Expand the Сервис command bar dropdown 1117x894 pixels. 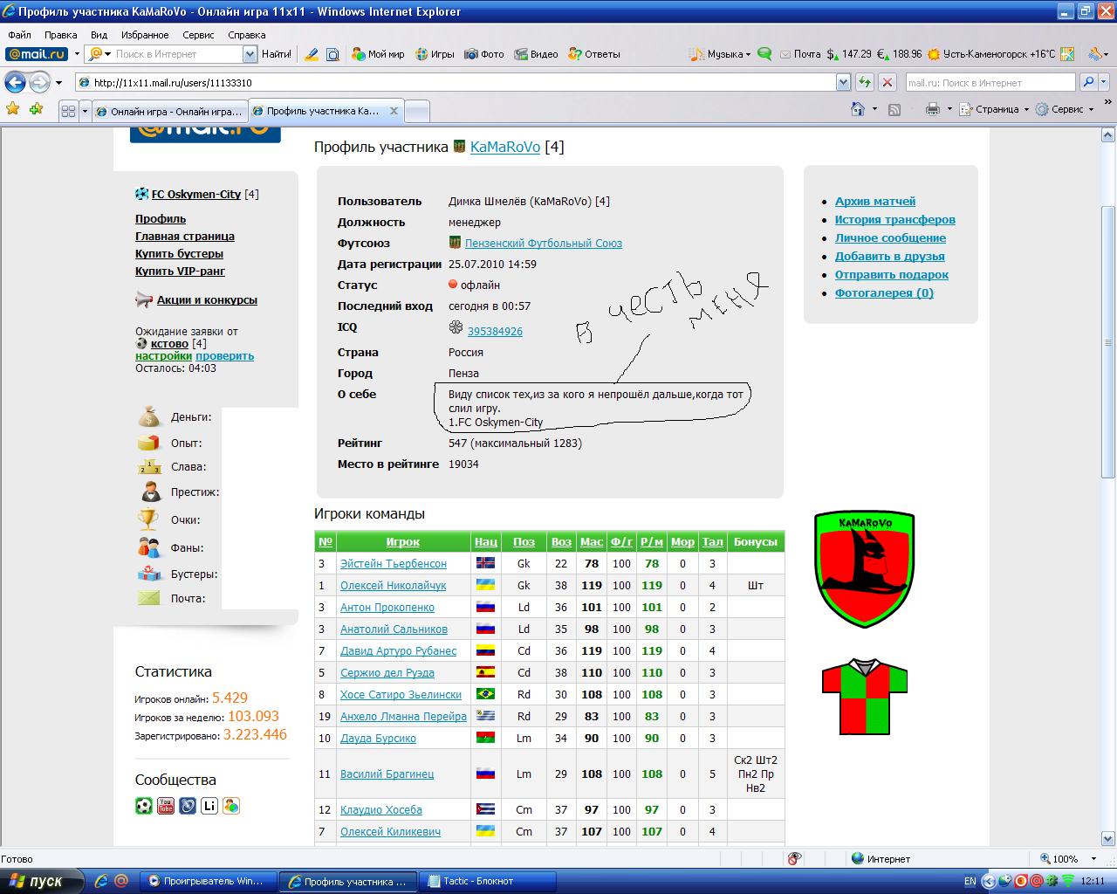click(x=1066, y=109)
